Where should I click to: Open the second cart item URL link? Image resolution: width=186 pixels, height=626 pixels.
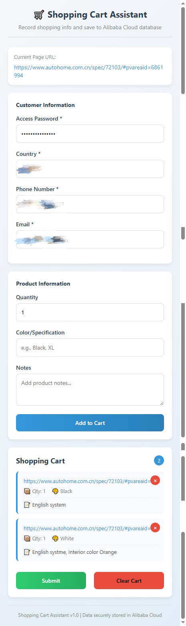click(87, 529)
